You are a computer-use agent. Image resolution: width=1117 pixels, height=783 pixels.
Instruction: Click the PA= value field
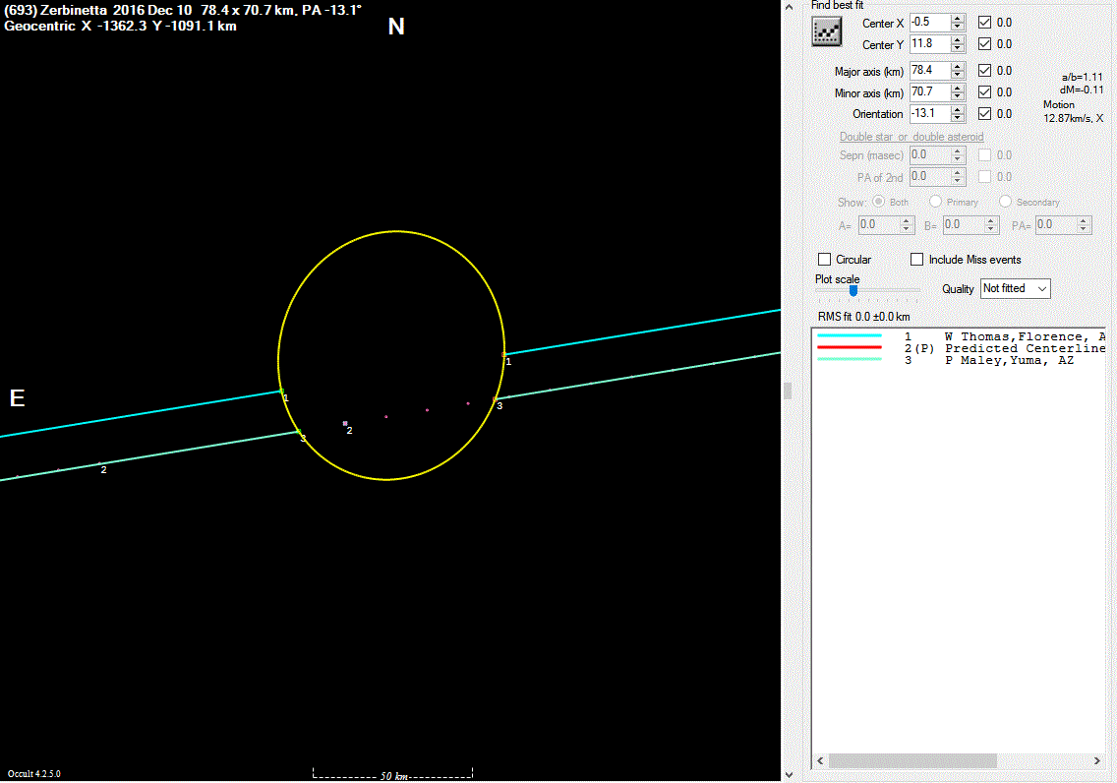pyautogui.click(x=1055, y=224)
